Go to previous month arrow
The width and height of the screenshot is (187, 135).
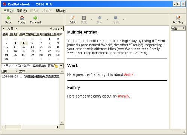[4, 28]
